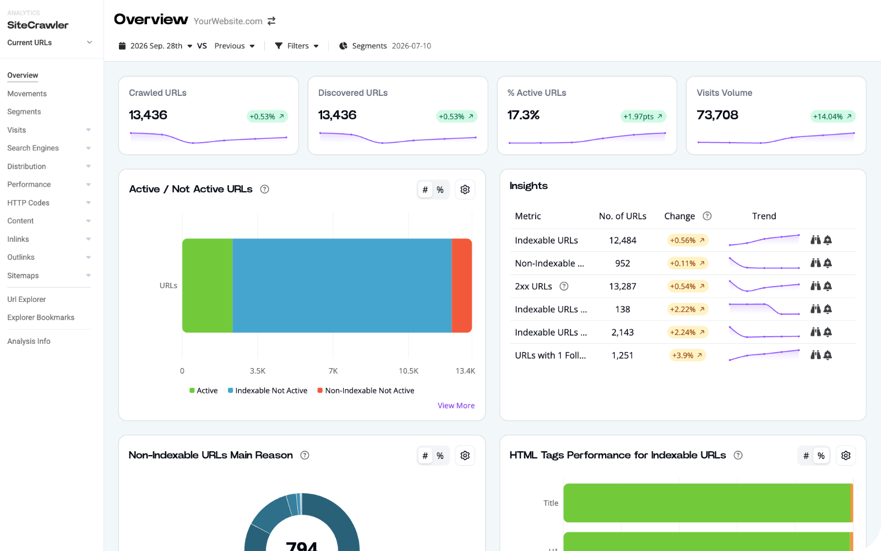
Task: Click help icon beside HTML Tags Performance title
Action: point(738,455)
